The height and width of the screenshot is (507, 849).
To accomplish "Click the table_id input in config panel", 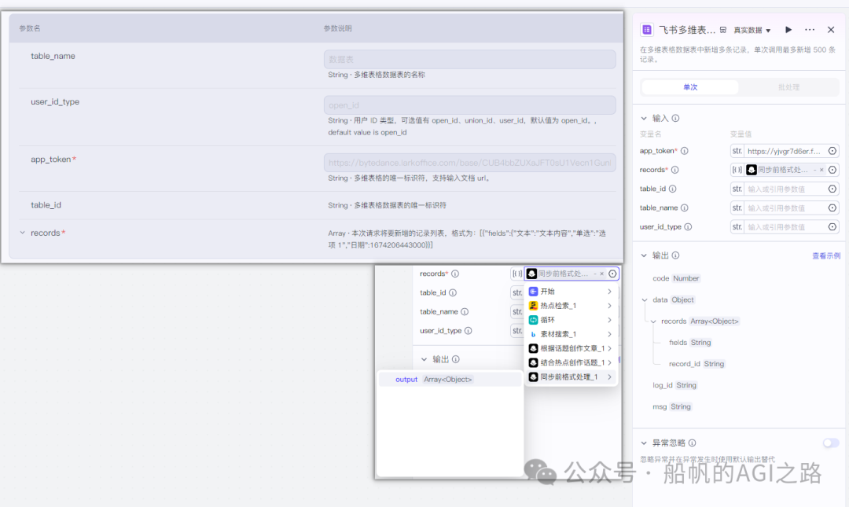I will click(785, 189).
